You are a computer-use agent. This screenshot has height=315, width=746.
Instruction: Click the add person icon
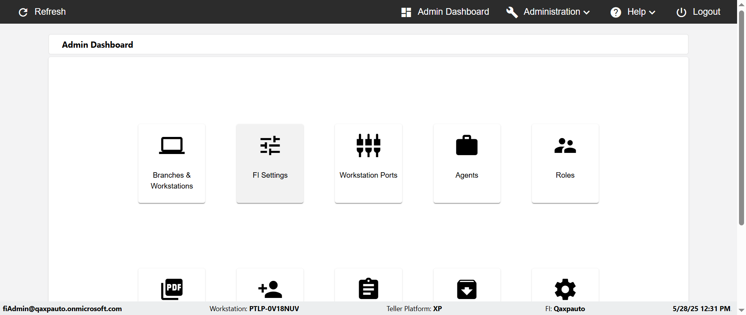[x=270, y=289]
